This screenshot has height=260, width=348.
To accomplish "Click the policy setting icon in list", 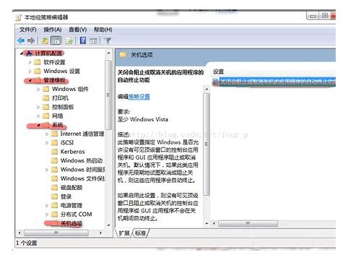I will tap(215, 82).
